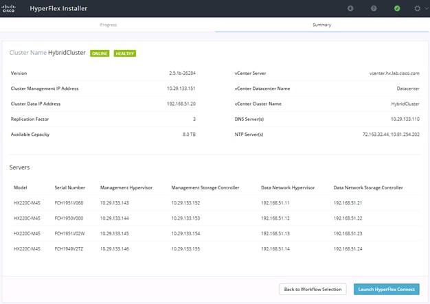Image resolution: width=430 pixels, height=304 pixels.
Task: Select storage controller IP 10.29.133.153
Action: [x=185, y=218]
